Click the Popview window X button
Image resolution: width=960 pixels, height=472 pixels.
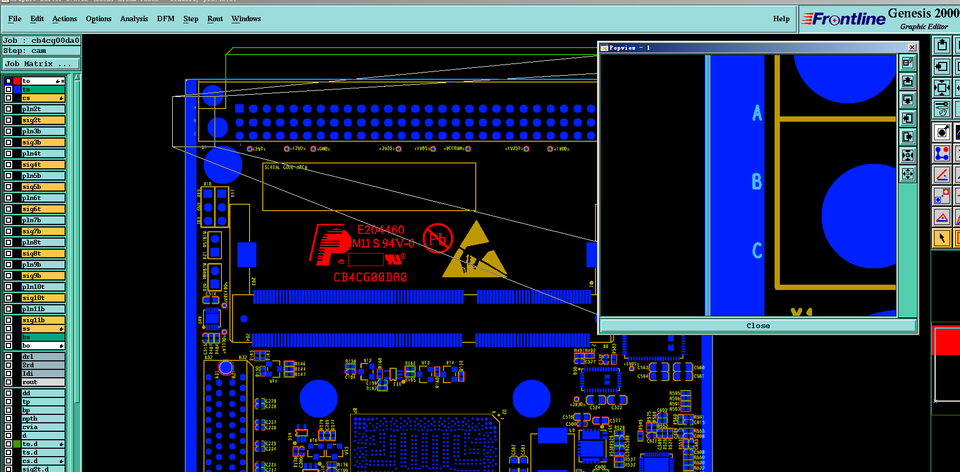point(912,48)
